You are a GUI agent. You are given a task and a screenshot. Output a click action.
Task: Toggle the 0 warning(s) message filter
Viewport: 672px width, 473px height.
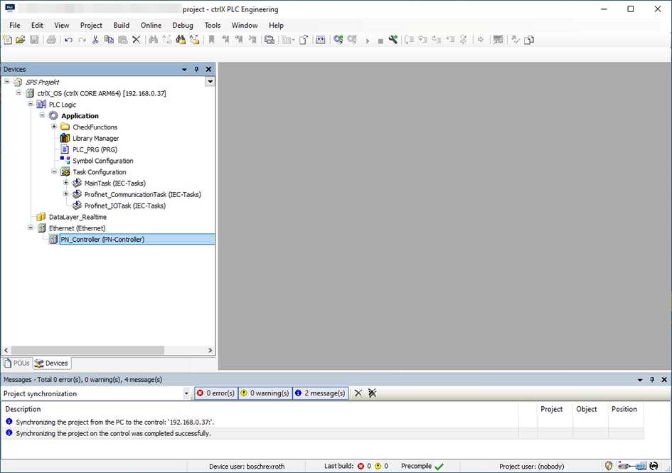(x=264, y=393)
